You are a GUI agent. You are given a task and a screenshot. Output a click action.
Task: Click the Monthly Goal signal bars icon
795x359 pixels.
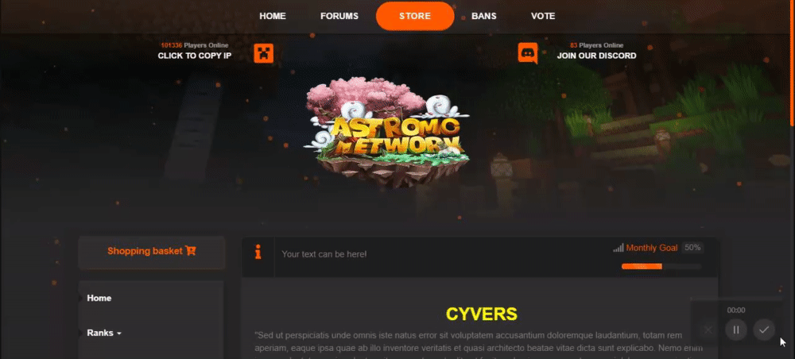(618, 248)
